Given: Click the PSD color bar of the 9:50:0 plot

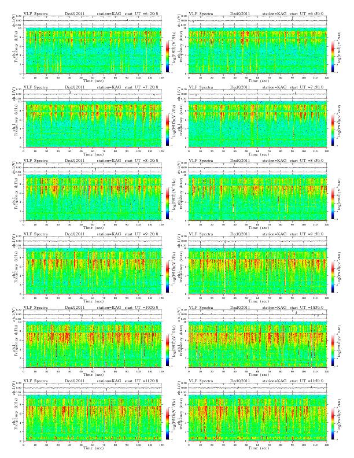Looking at the screenshot, I should [333, 276].
